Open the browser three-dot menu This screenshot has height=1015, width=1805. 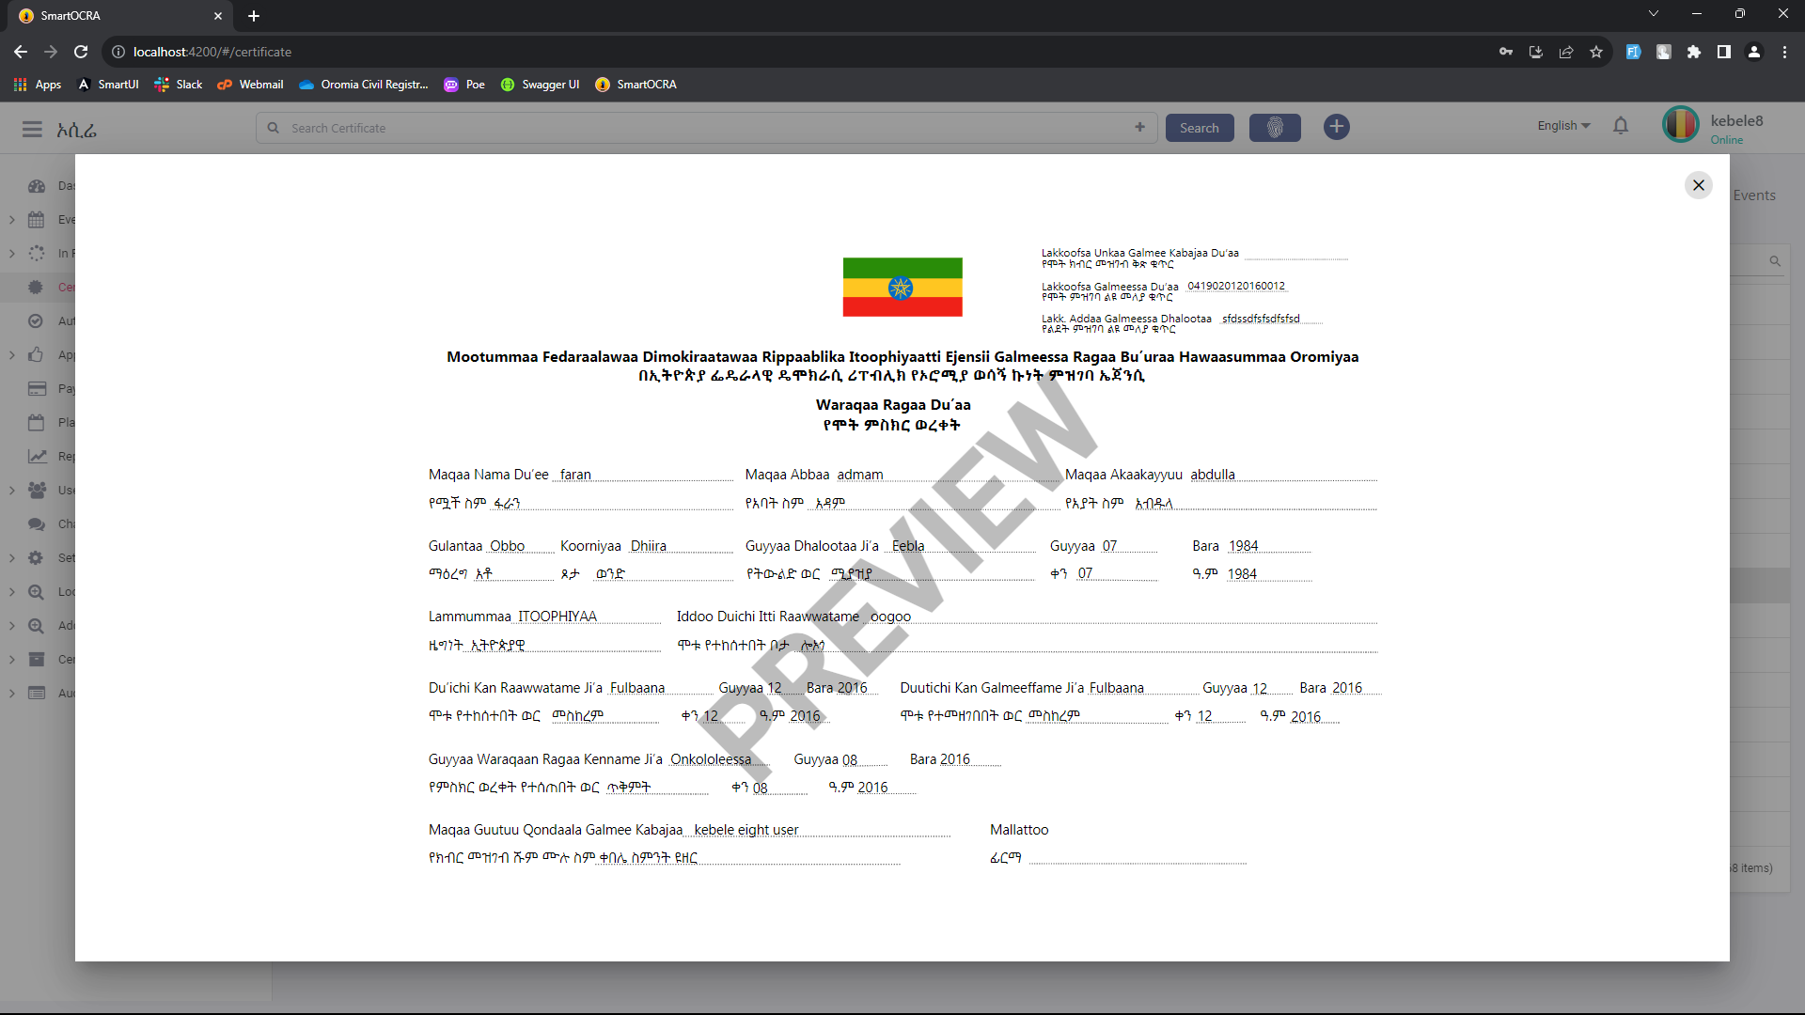pos(1784,52)
